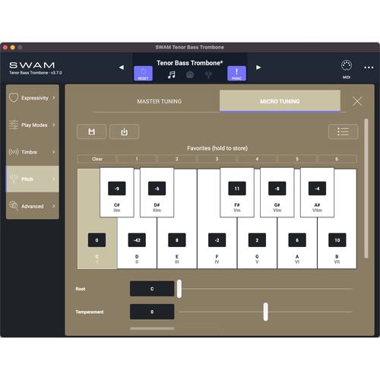This screenshot has width=380, height=380.
Task: Click the B key detune value 10
Action: tap(337, 240)
